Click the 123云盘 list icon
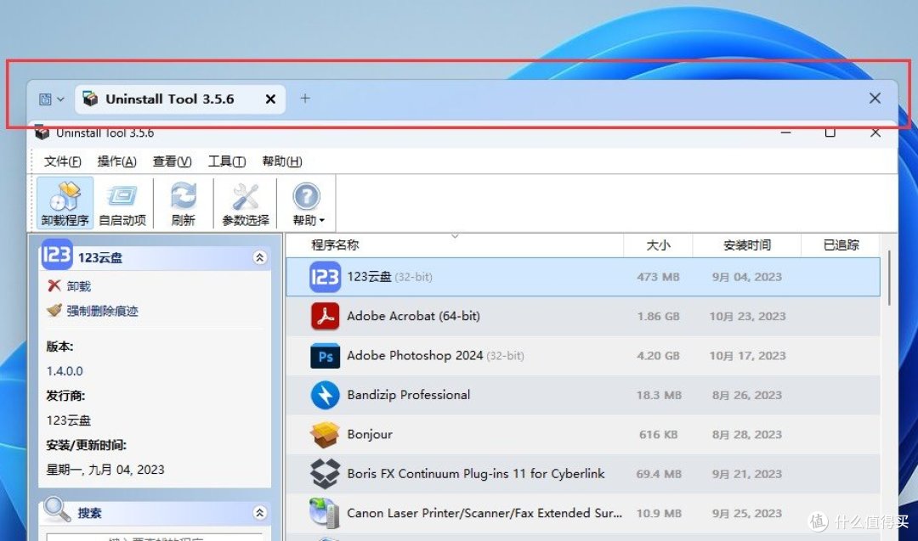This screenshot has height=541, width=918. (x=325, y=277)
